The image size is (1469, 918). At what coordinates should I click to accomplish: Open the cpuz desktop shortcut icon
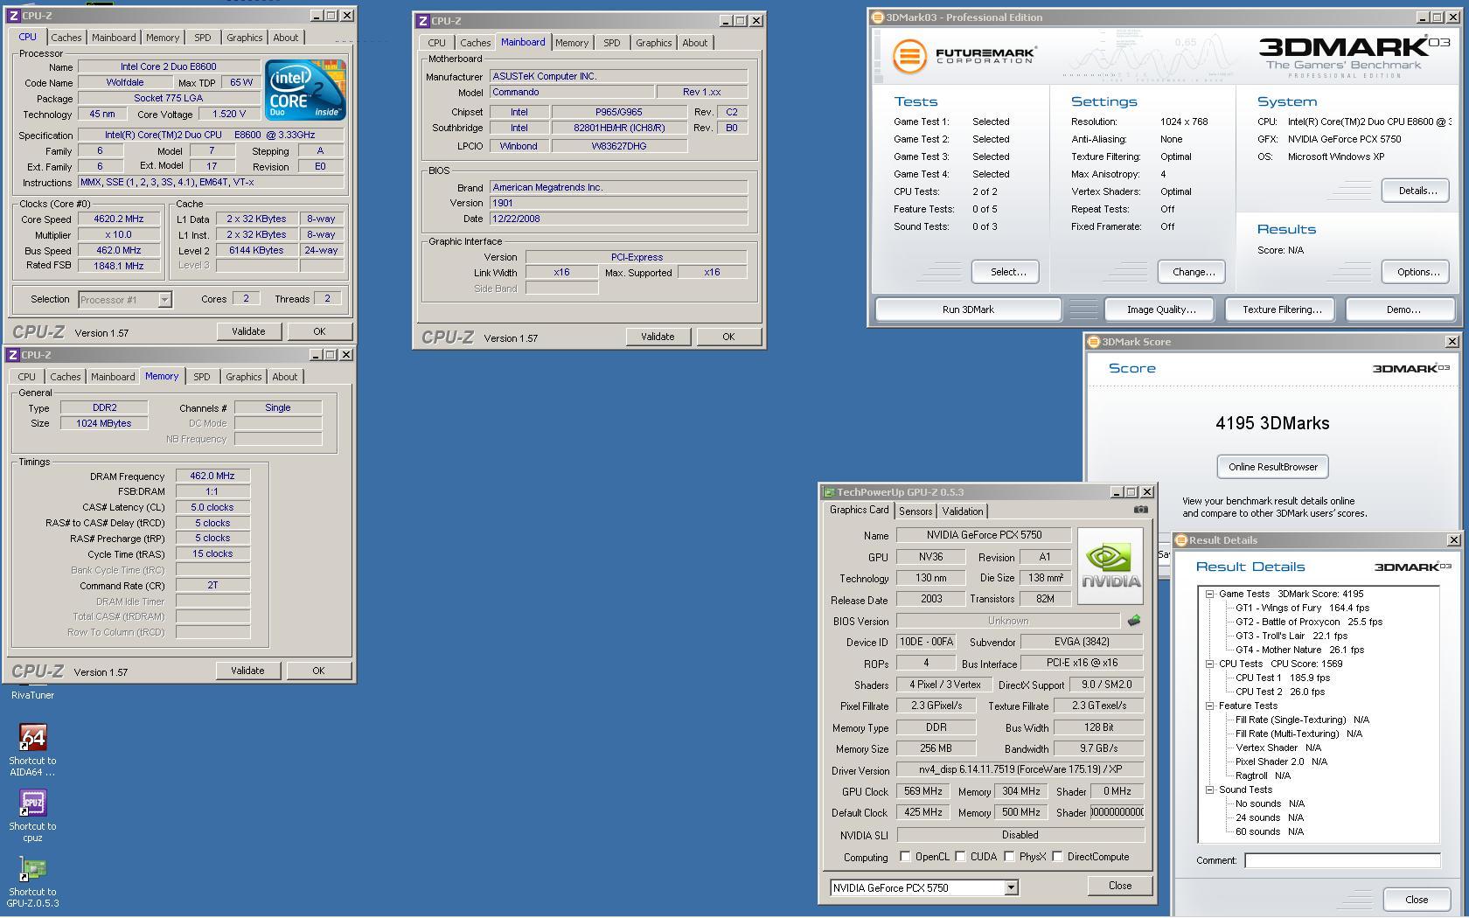pos(32,803)
